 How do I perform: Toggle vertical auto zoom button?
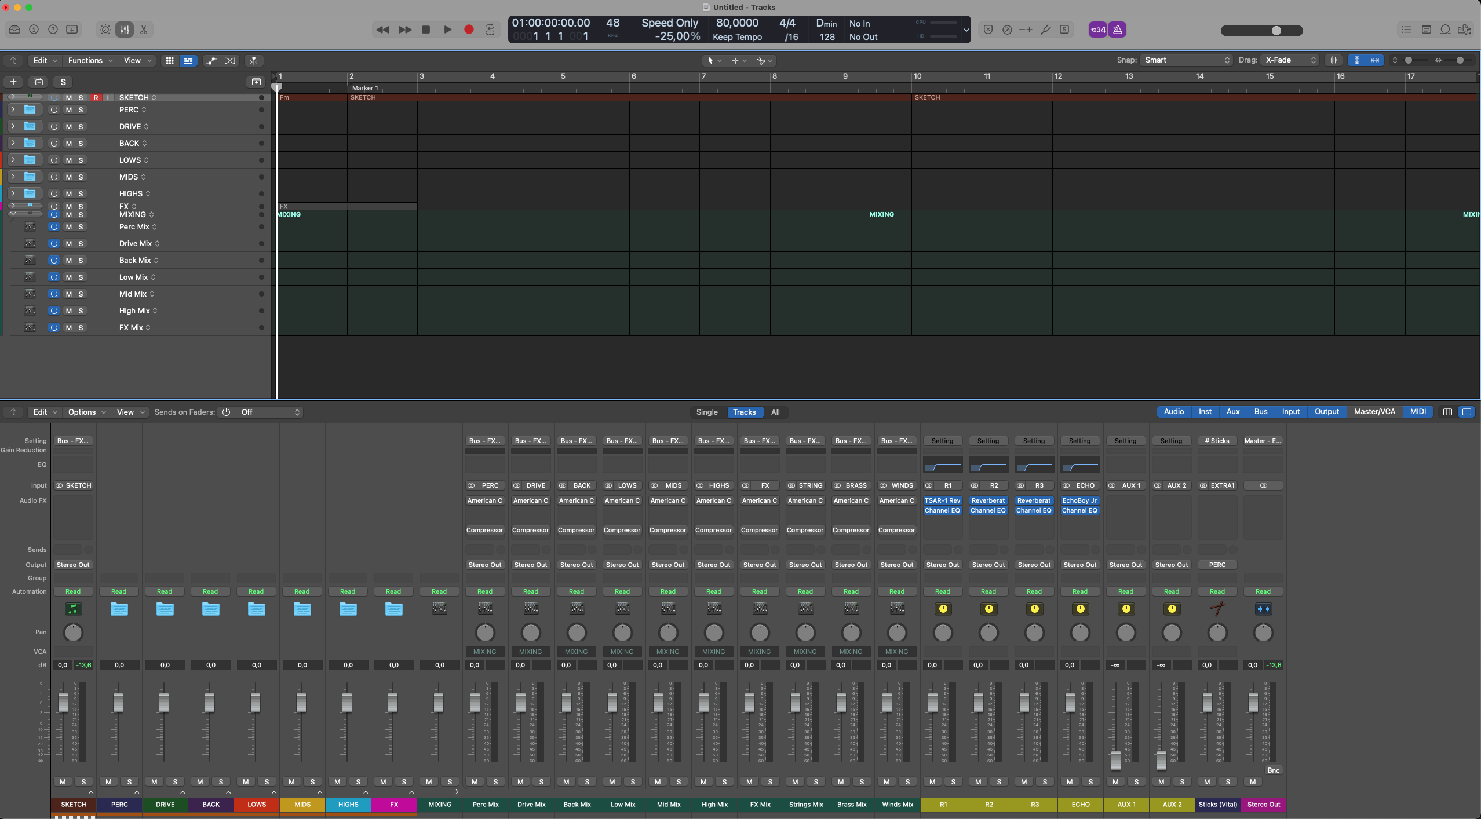pyautogui.click(x=1356, y=60)
